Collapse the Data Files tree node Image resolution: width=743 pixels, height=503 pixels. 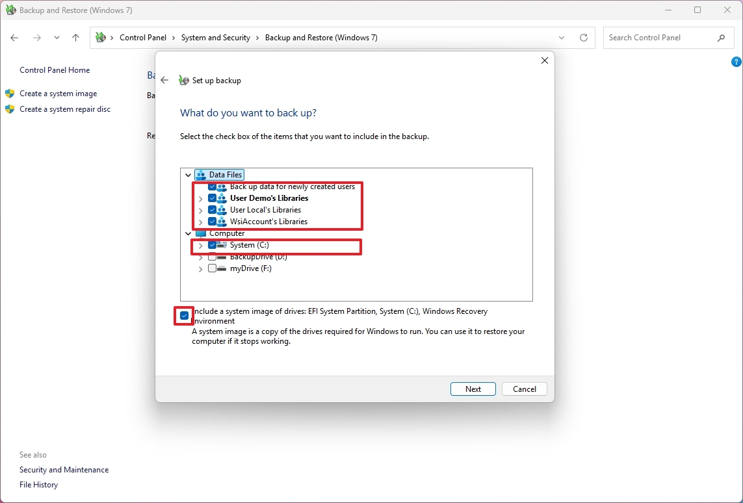(x=188, y=175)
